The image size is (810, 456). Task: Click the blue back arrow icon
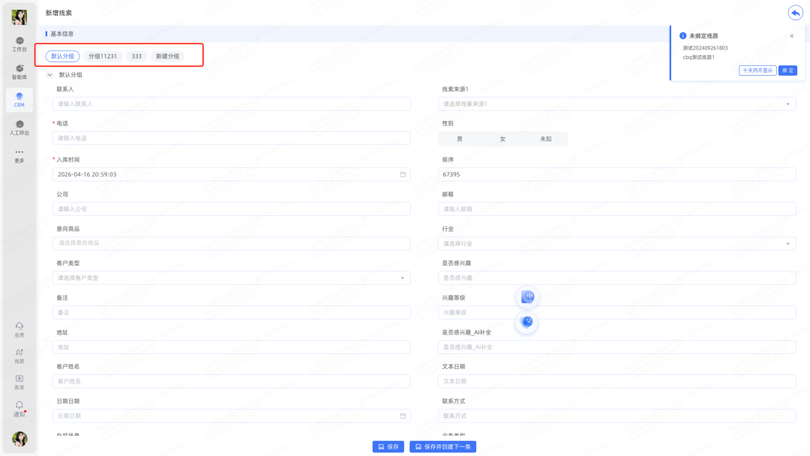795,13
